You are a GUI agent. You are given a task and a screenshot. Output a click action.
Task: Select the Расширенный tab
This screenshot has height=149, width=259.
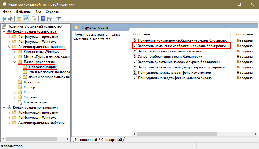(x=86, y=140)
